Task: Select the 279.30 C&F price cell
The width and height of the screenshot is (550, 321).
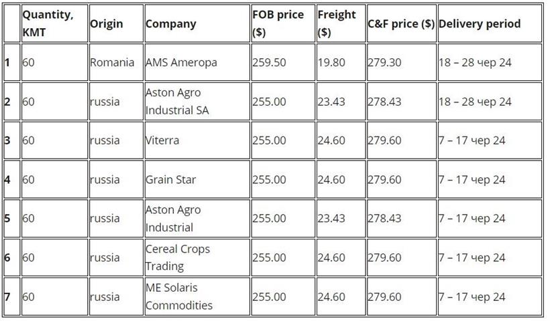Action: click(x=384, y=62)
